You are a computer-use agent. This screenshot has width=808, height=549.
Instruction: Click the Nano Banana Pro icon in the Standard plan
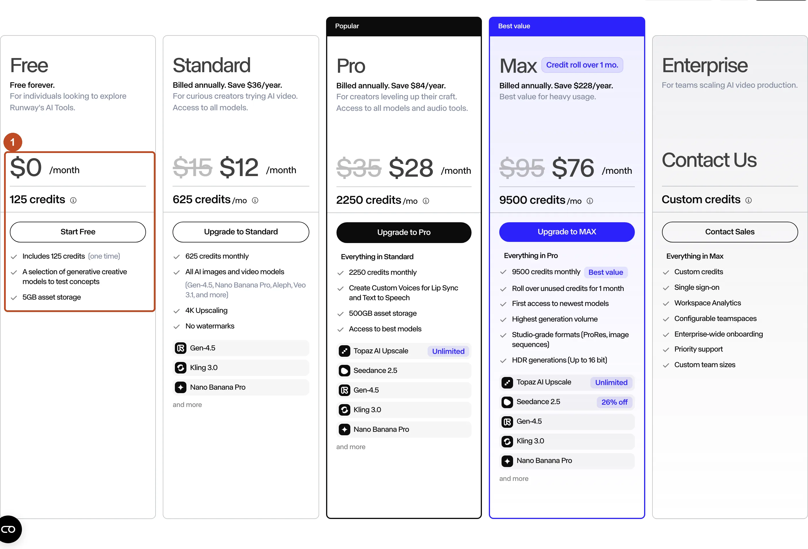click(x=180, y=387)
